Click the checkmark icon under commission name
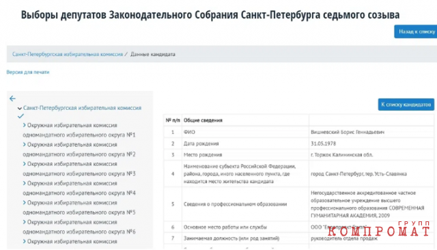The height and width of the screenshot is (250, 437). click(20, 116)
